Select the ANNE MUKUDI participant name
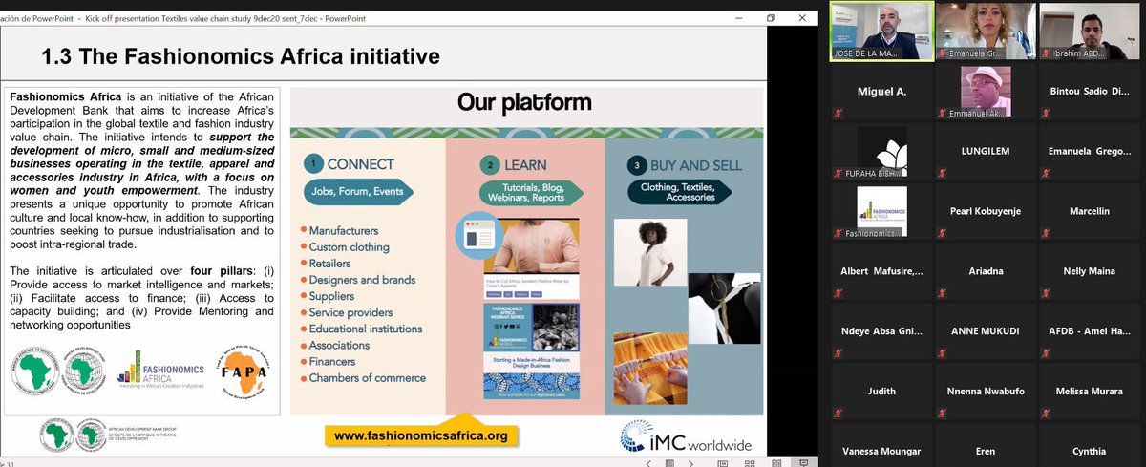This screenshot has height=467, width=1146. 985,330
